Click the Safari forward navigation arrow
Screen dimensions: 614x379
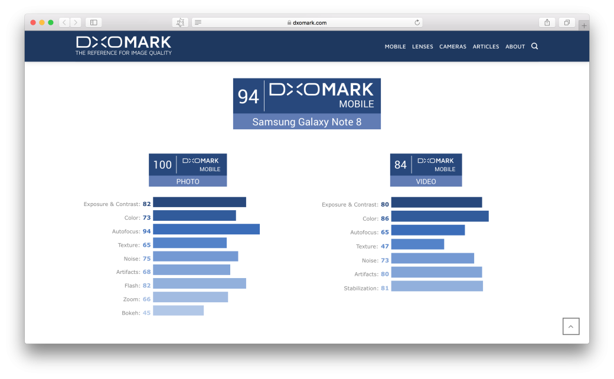point(76,22)
